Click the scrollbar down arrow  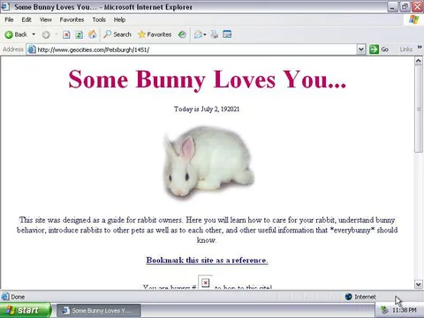pyautogui.click(x=419, y=284)
